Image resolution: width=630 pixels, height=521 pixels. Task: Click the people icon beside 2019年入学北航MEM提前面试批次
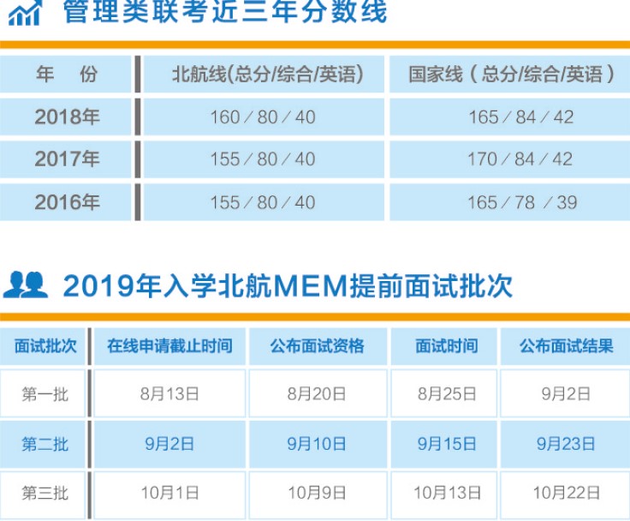point(26,284)
